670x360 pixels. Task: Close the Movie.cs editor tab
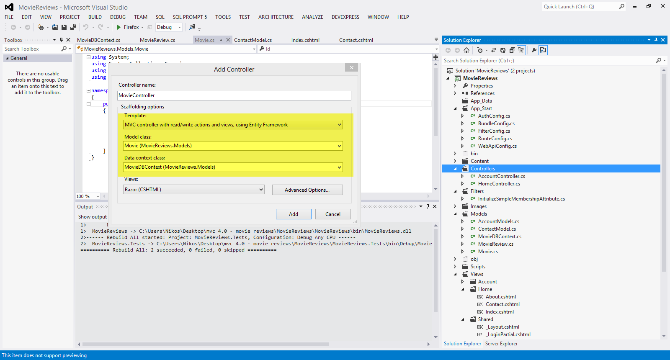tap(228, 40)
